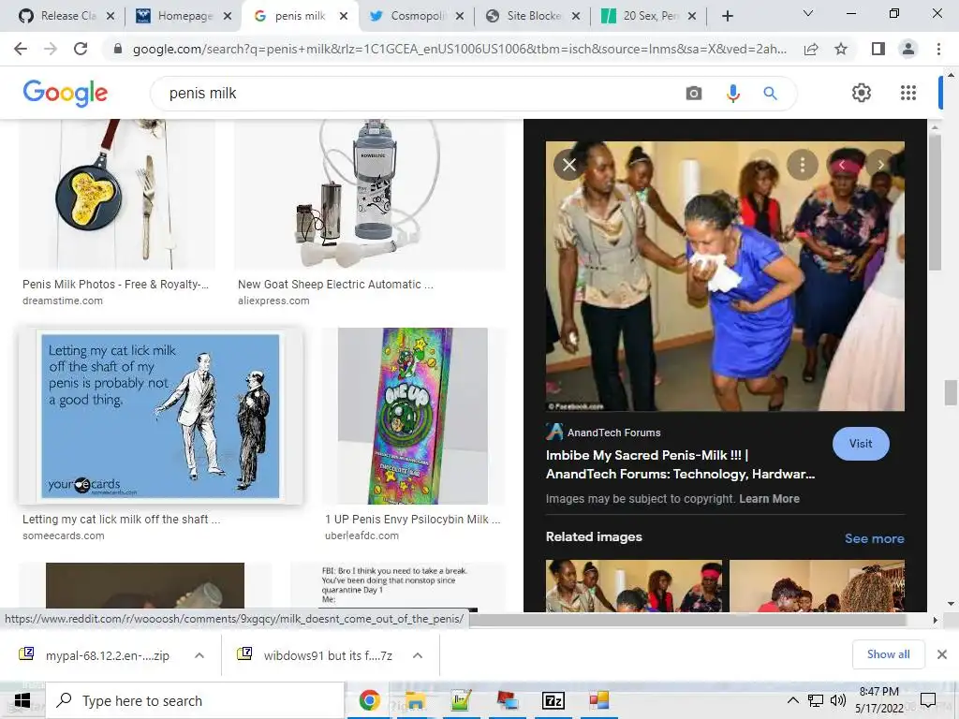Click the Learn More copyright link
Viewport: 959px width, 719px height.
pyautogui.click(x=769, y=498)
